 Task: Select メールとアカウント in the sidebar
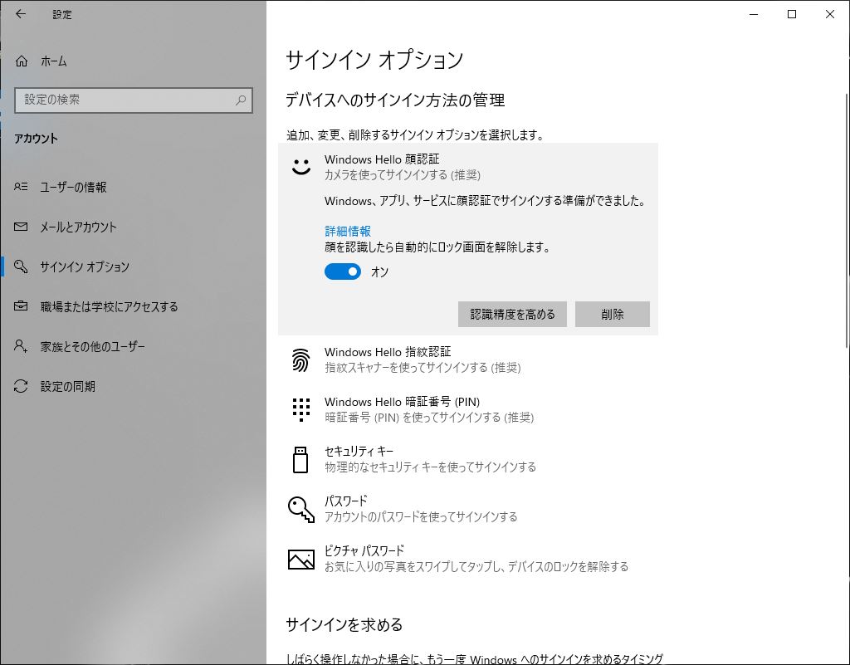[134, 227]
